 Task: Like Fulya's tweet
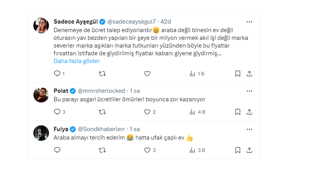(x=147, y=150)
